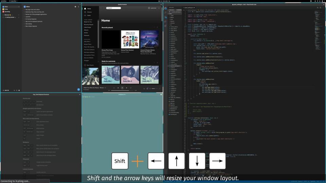
Task: Open comments for Inbox in task app
Action: [75, 7]
